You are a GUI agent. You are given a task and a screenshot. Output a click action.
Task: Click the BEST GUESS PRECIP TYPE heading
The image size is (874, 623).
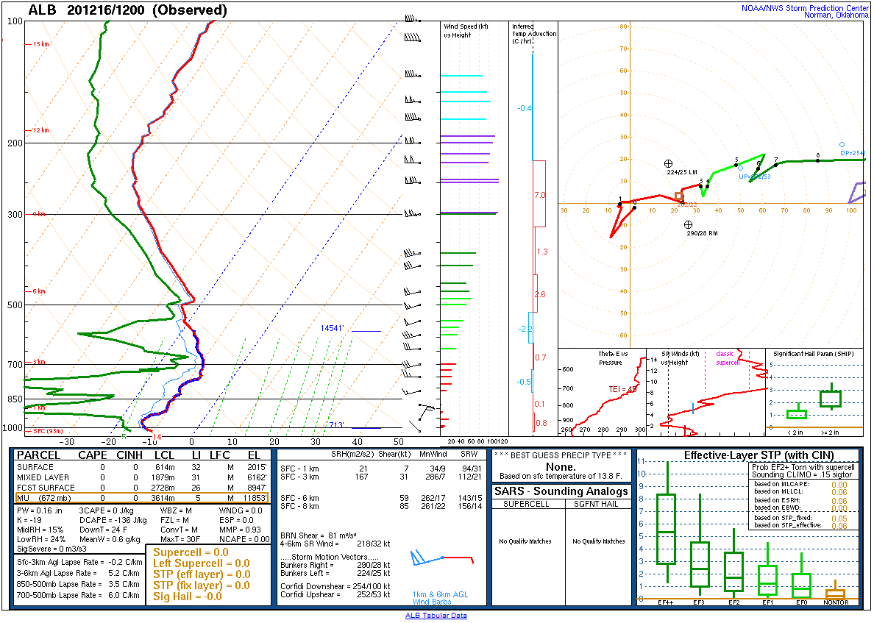561,455
